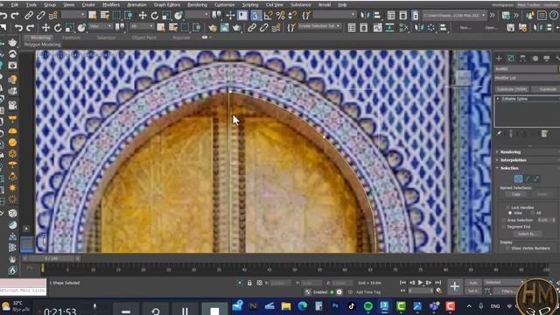Open Photoshop from the taskbar
This screenshot has width=560, height=315.
[x=335, y=306]
